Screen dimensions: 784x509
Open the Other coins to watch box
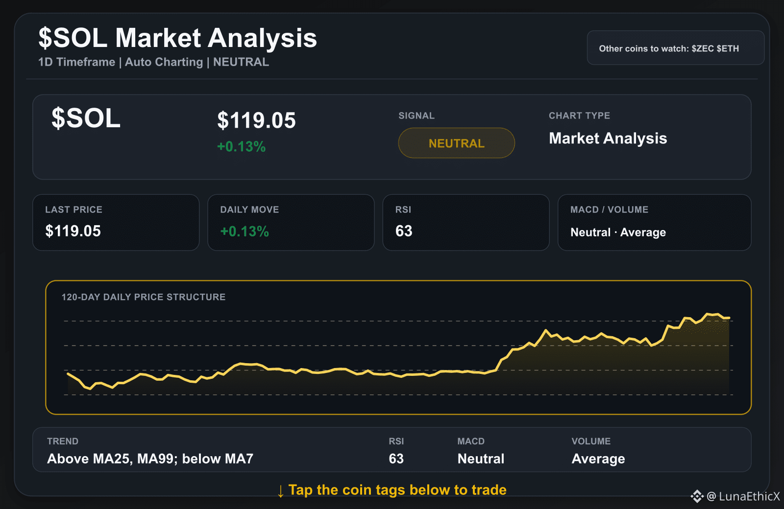click(x=675, y=47)
